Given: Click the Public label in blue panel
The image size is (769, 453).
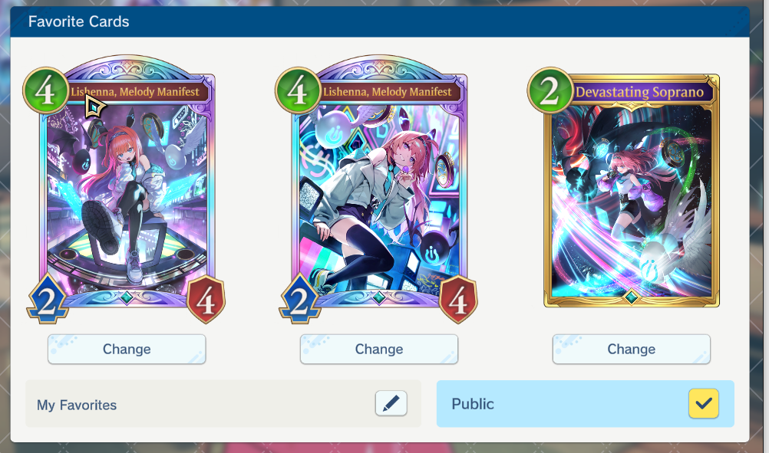Looking at the screenshot, I should (x=473, y=404).
